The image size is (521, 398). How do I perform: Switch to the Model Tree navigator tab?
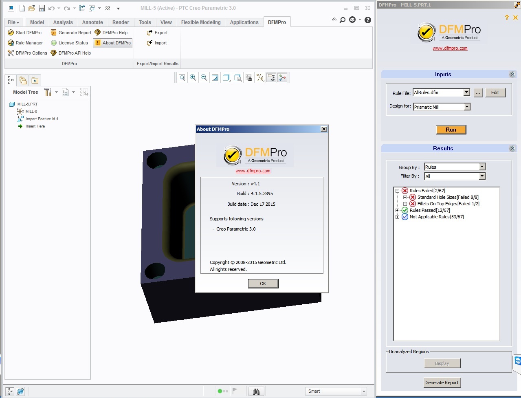(x=11, y=80)
